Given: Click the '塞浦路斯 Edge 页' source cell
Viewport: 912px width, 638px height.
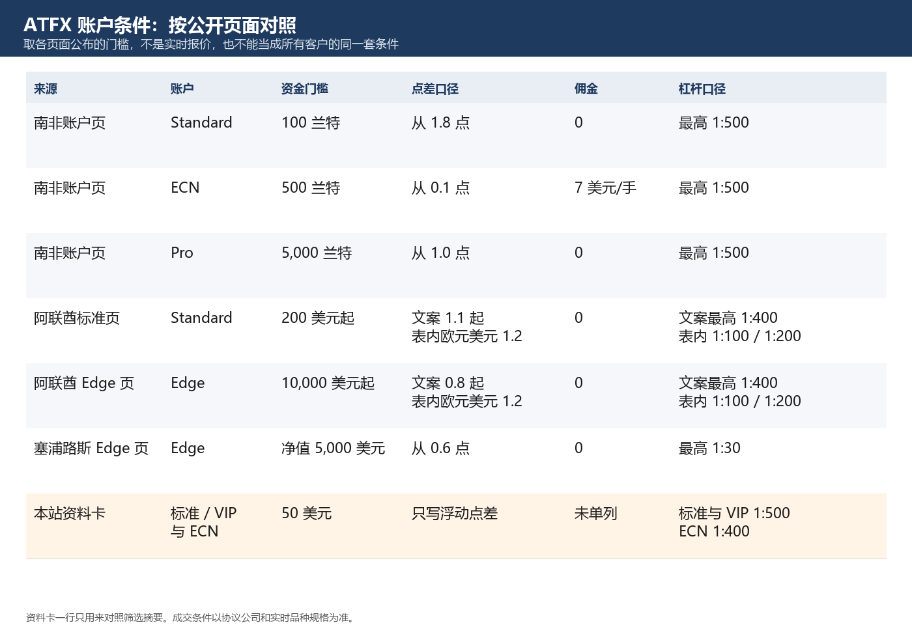Looking at the screenshot, I should [x=91, y=448].
